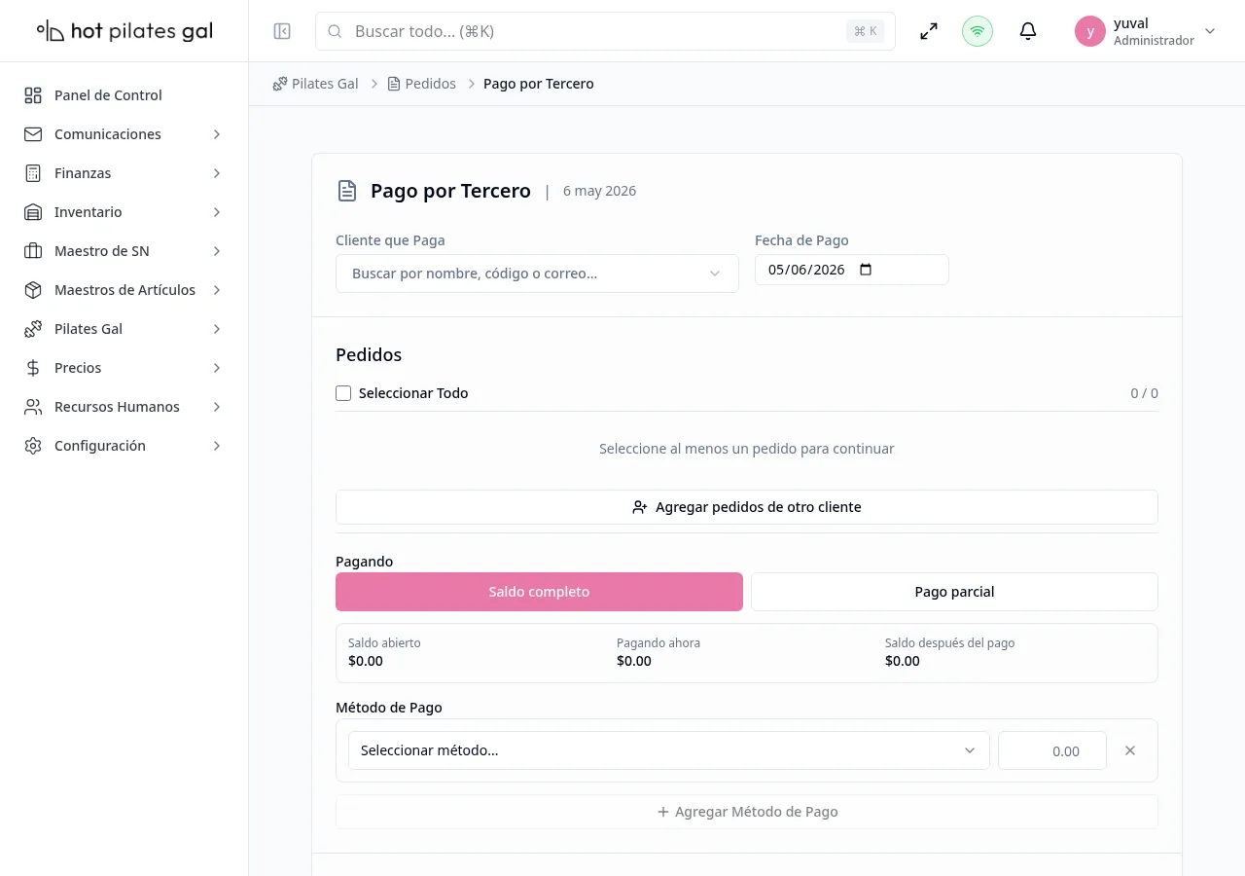1245x876 pixels.
Task: Toggle fullscreen with the expand arrows icon
Action: click(x=929, y=31)
